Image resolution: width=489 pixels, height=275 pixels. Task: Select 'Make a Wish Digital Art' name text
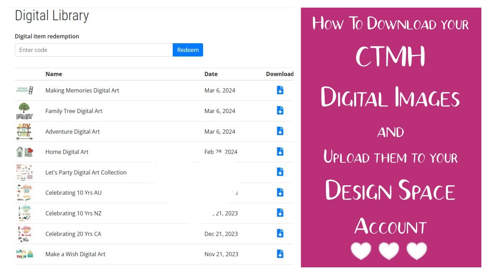point(75,254)
